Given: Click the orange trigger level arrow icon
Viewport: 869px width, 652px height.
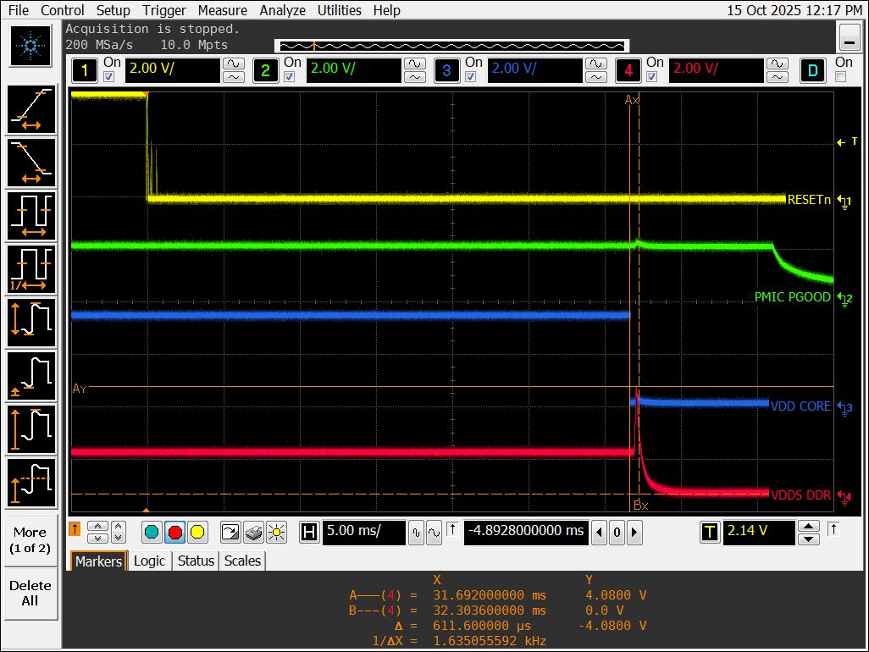Looking at the screenshot, I should click(x=75, y=529).
